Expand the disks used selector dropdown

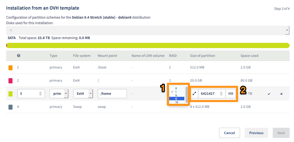287,30
